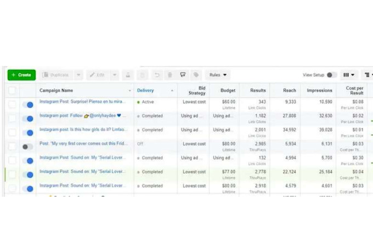Click the Cost per Result column header
Image resolution: width=373 pixels, height=251 pixels.
(354, 90)
